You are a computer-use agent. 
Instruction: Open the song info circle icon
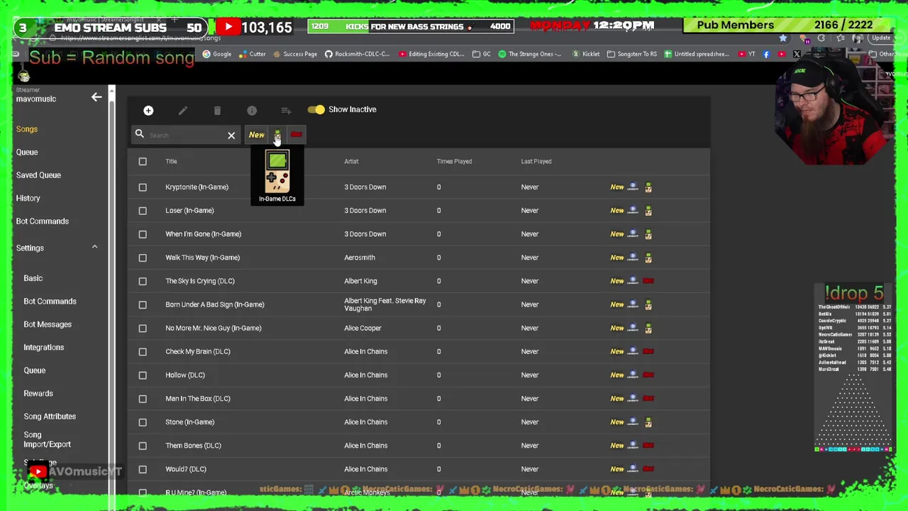tap(252, 110)
